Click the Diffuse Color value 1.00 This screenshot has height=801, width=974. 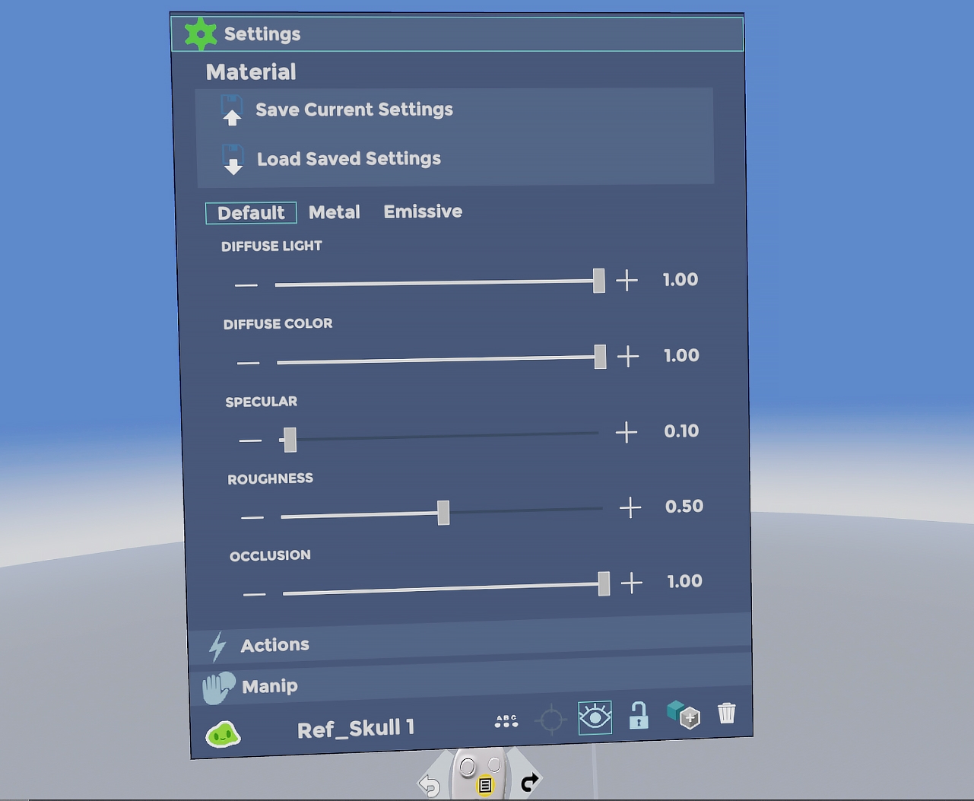point(681,356)
